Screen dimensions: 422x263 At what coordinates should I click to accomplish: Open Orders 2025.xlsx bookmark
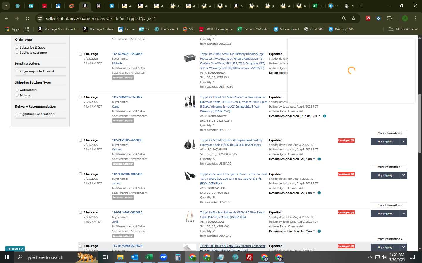[253, 29]
